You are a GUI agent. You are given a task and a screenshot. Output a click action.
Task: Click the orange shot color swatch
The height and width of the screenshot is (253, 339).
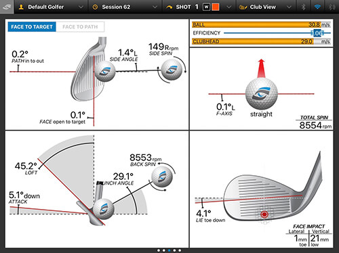[216, 7]
